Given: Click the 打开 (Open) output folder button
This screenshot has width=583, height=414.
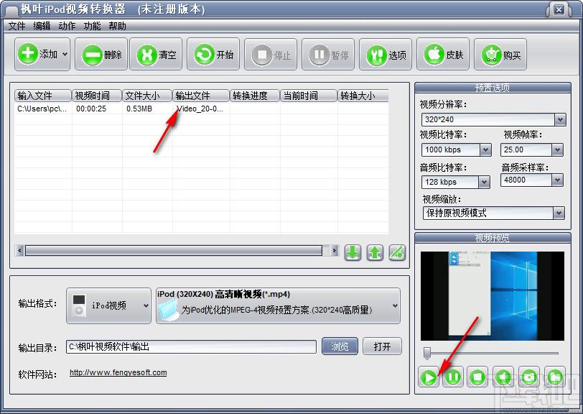Looking at the screenshot, I should coord(382,346).
